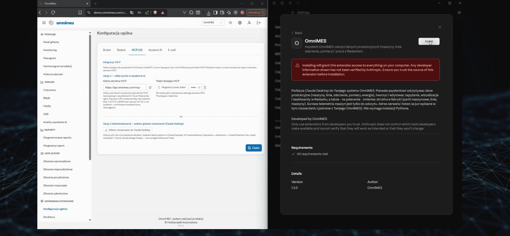The width and height of the screenshot is (510, 236).
Task: Collapse the RAPORTY sidebar section
Action: click(48, 130)
